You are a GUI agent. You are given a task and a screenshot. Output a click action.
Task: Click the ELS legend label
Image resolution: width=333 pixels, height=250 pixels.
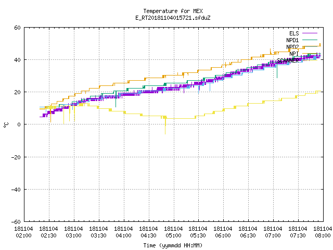294,33
